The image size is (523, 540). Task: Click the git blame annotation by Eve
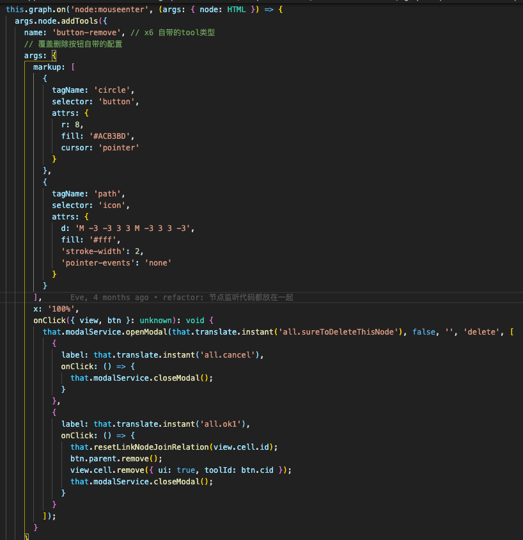coord(182,298)
